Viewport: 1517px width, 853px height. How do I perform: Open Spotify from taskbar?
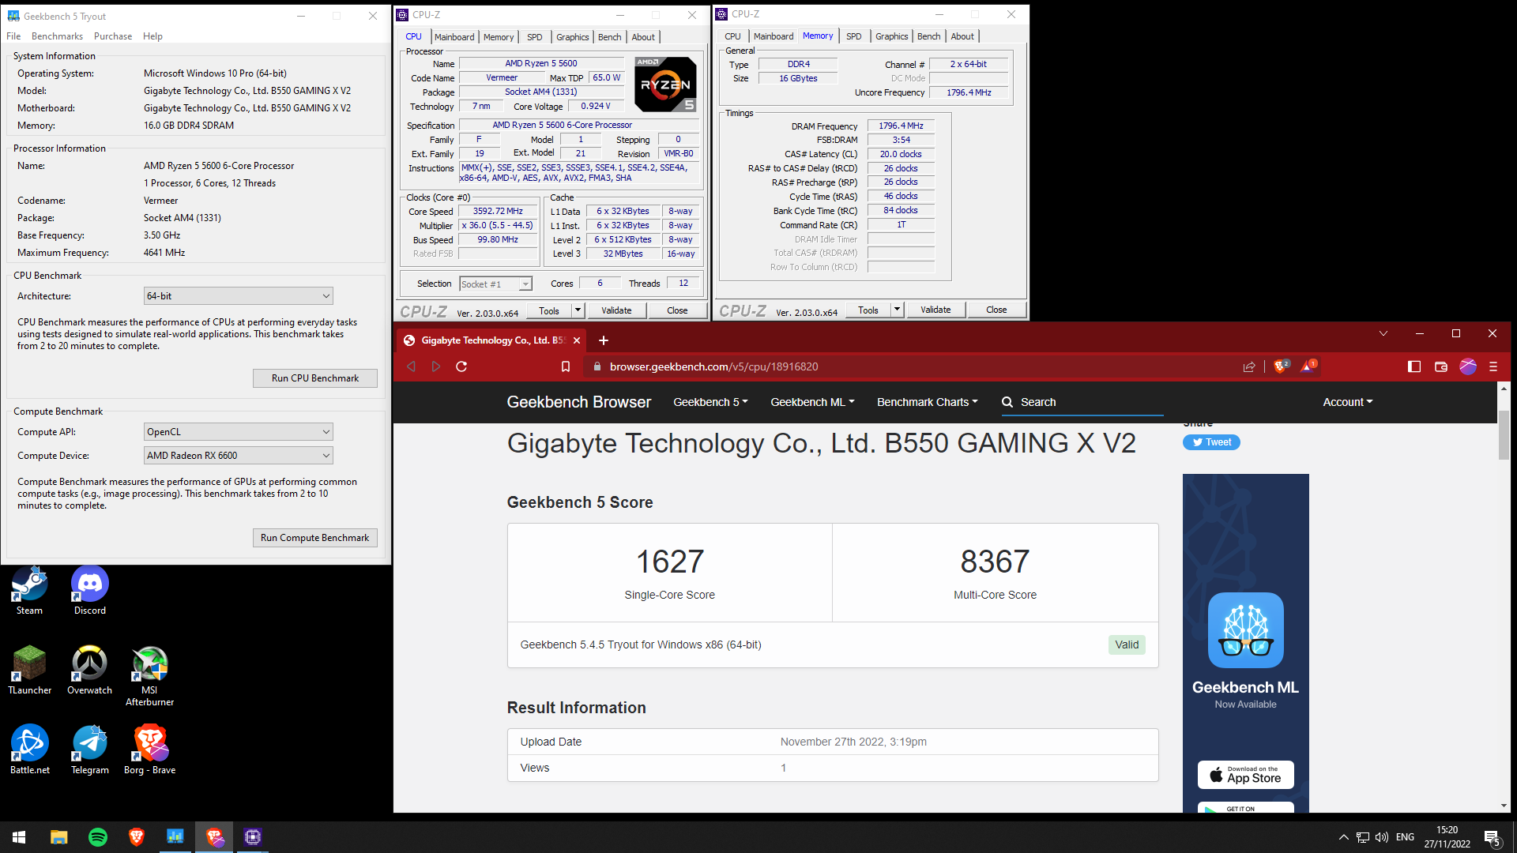tap(98, 837)
